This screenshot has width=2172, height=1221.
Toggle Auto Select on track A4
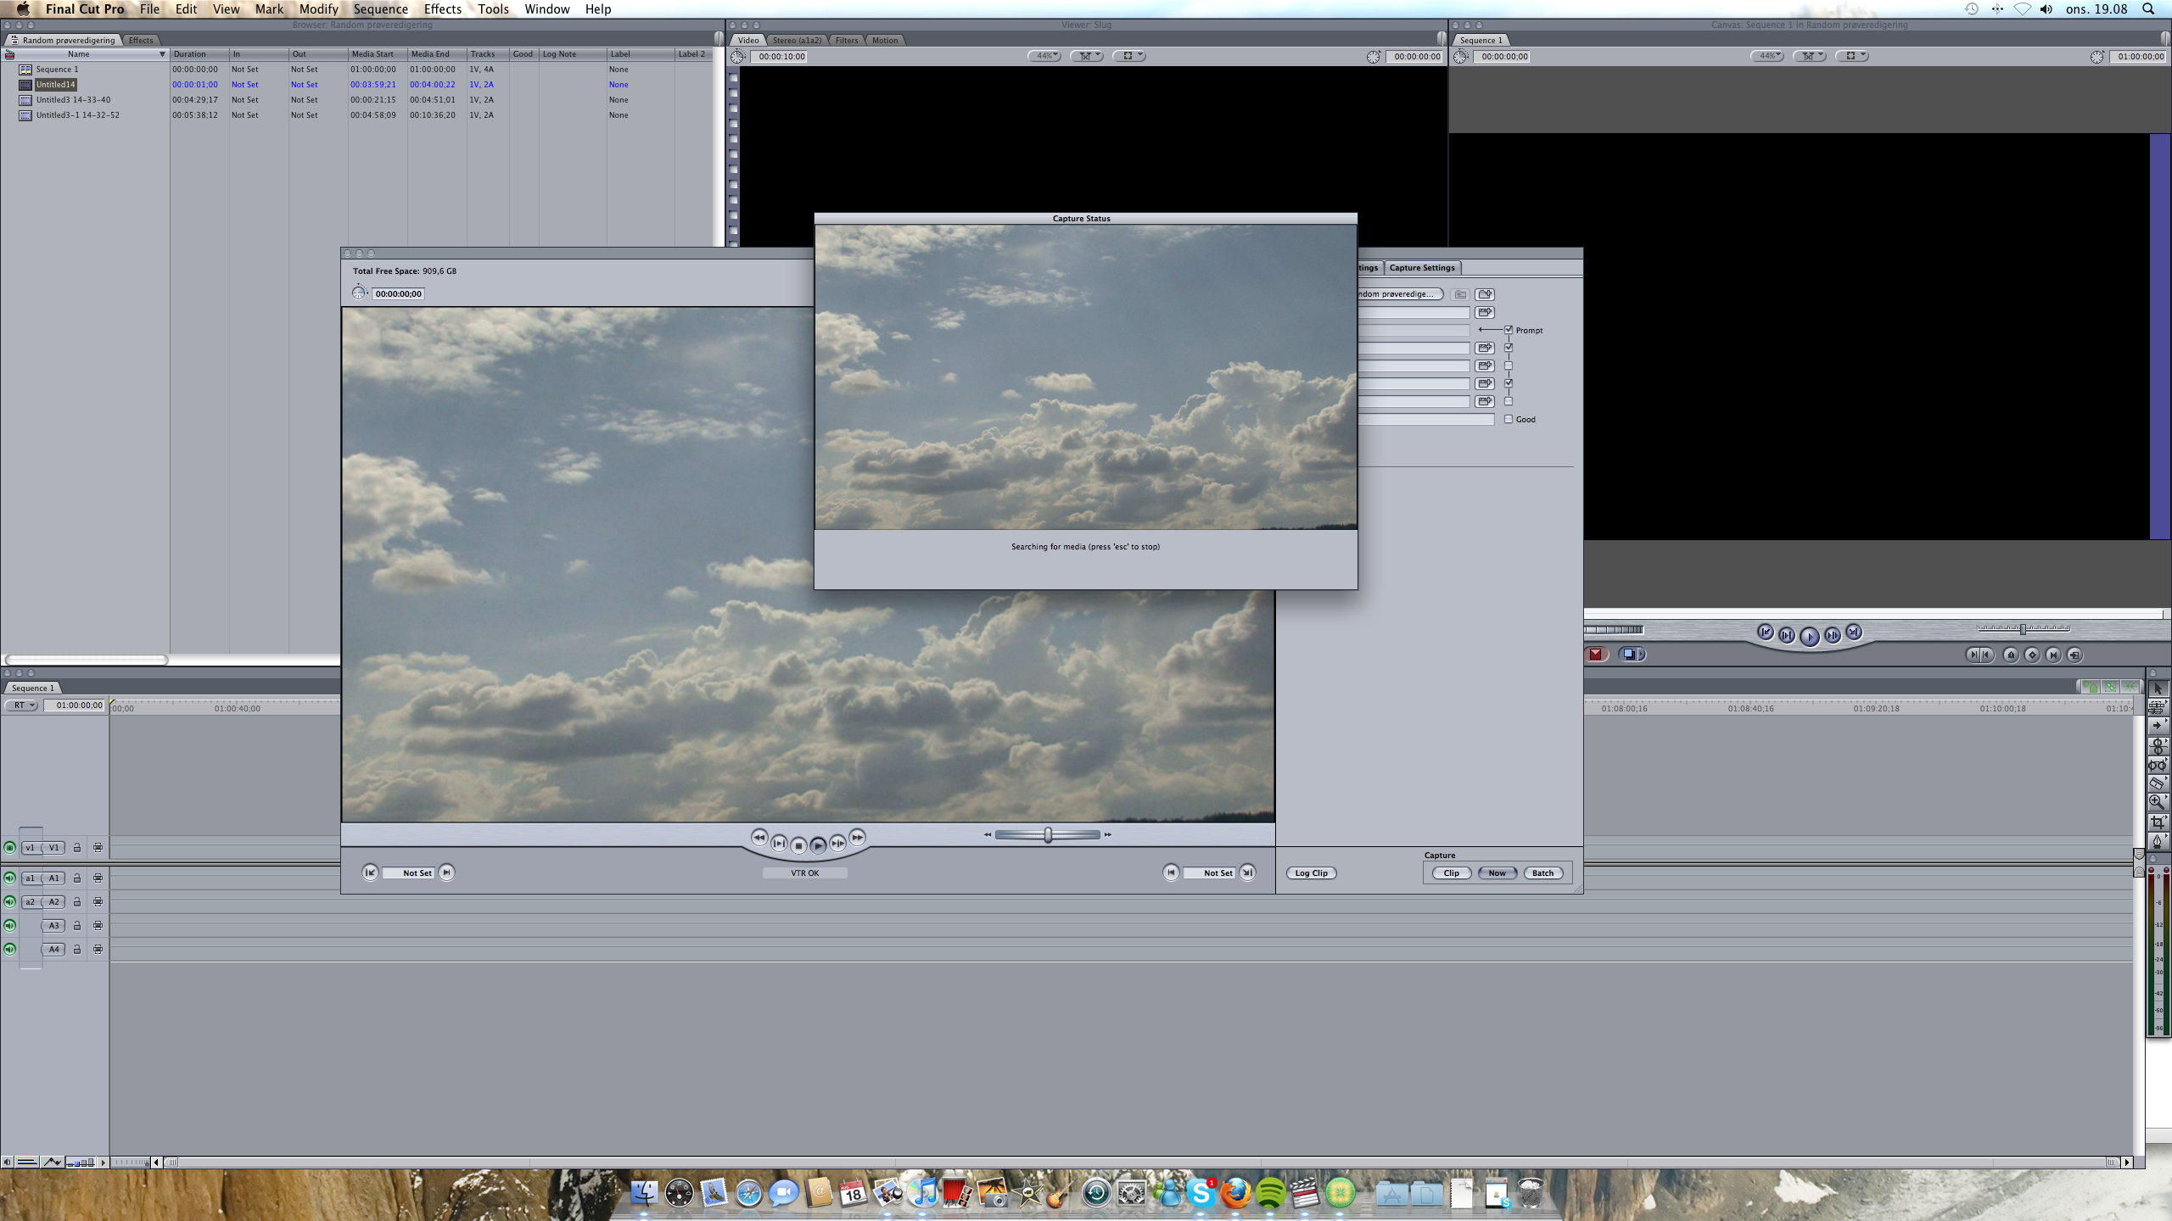(98, 949)
